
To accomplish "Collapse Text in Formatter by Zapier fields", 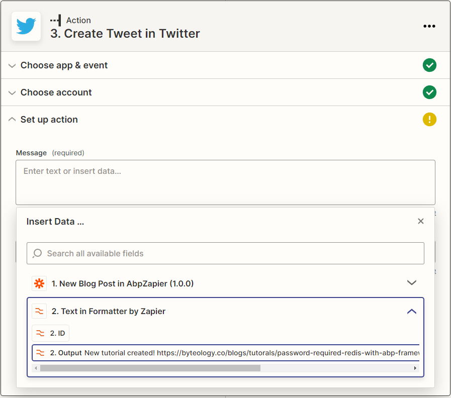I will (412, 312).
